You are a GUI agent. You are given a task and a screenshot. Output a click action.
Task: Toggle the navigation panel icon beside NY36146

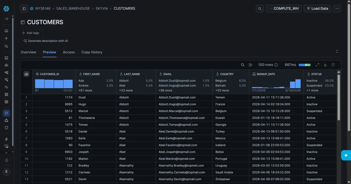coord(24,9)
